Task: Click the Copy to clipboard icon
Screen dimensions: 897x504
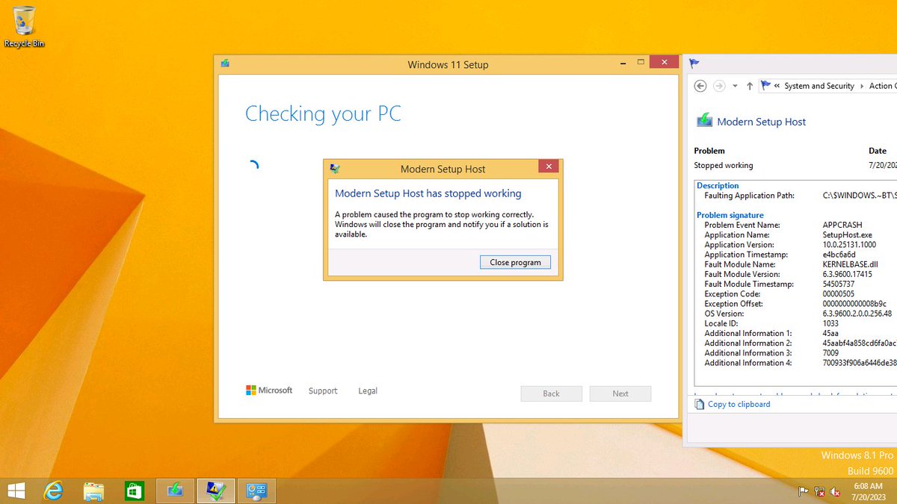Action: coord(700,404)
